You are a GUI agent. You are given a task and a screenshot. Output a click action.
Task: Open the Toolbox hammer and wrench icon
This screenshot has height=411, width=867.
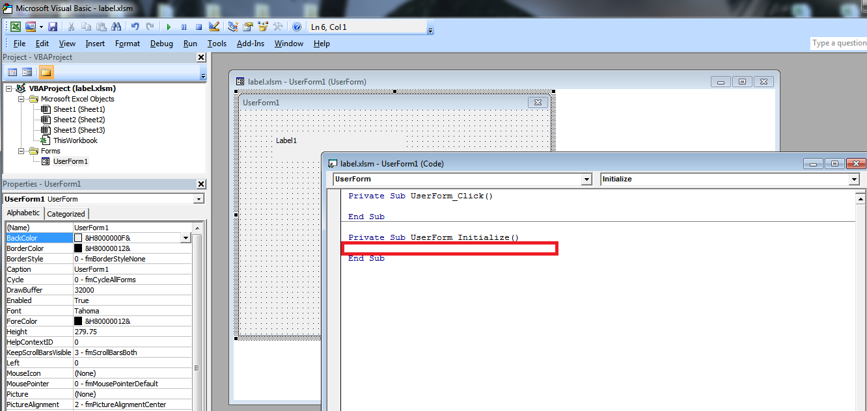(x=278, y=27)
